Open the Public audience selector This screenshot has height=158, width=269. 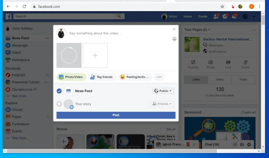(163, 91)
